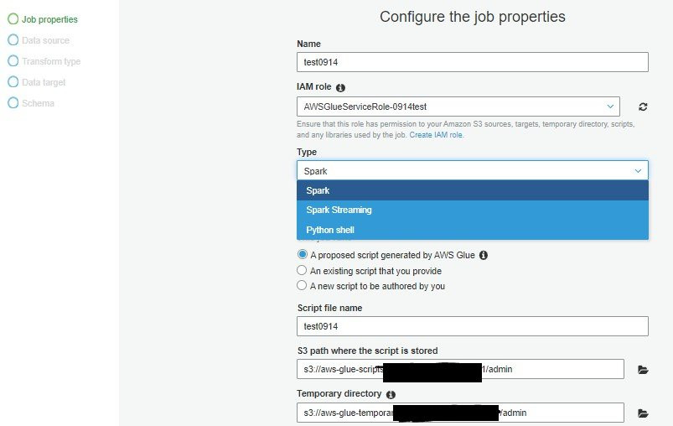
Task: Go to the Transform type step
Action: [x=51, y=61]
